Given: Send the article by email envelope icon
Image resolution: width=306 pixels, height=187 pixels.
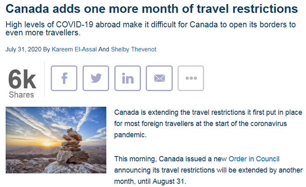Looking at the screenshot, I should pyautogui.click(x=159, y=78).
